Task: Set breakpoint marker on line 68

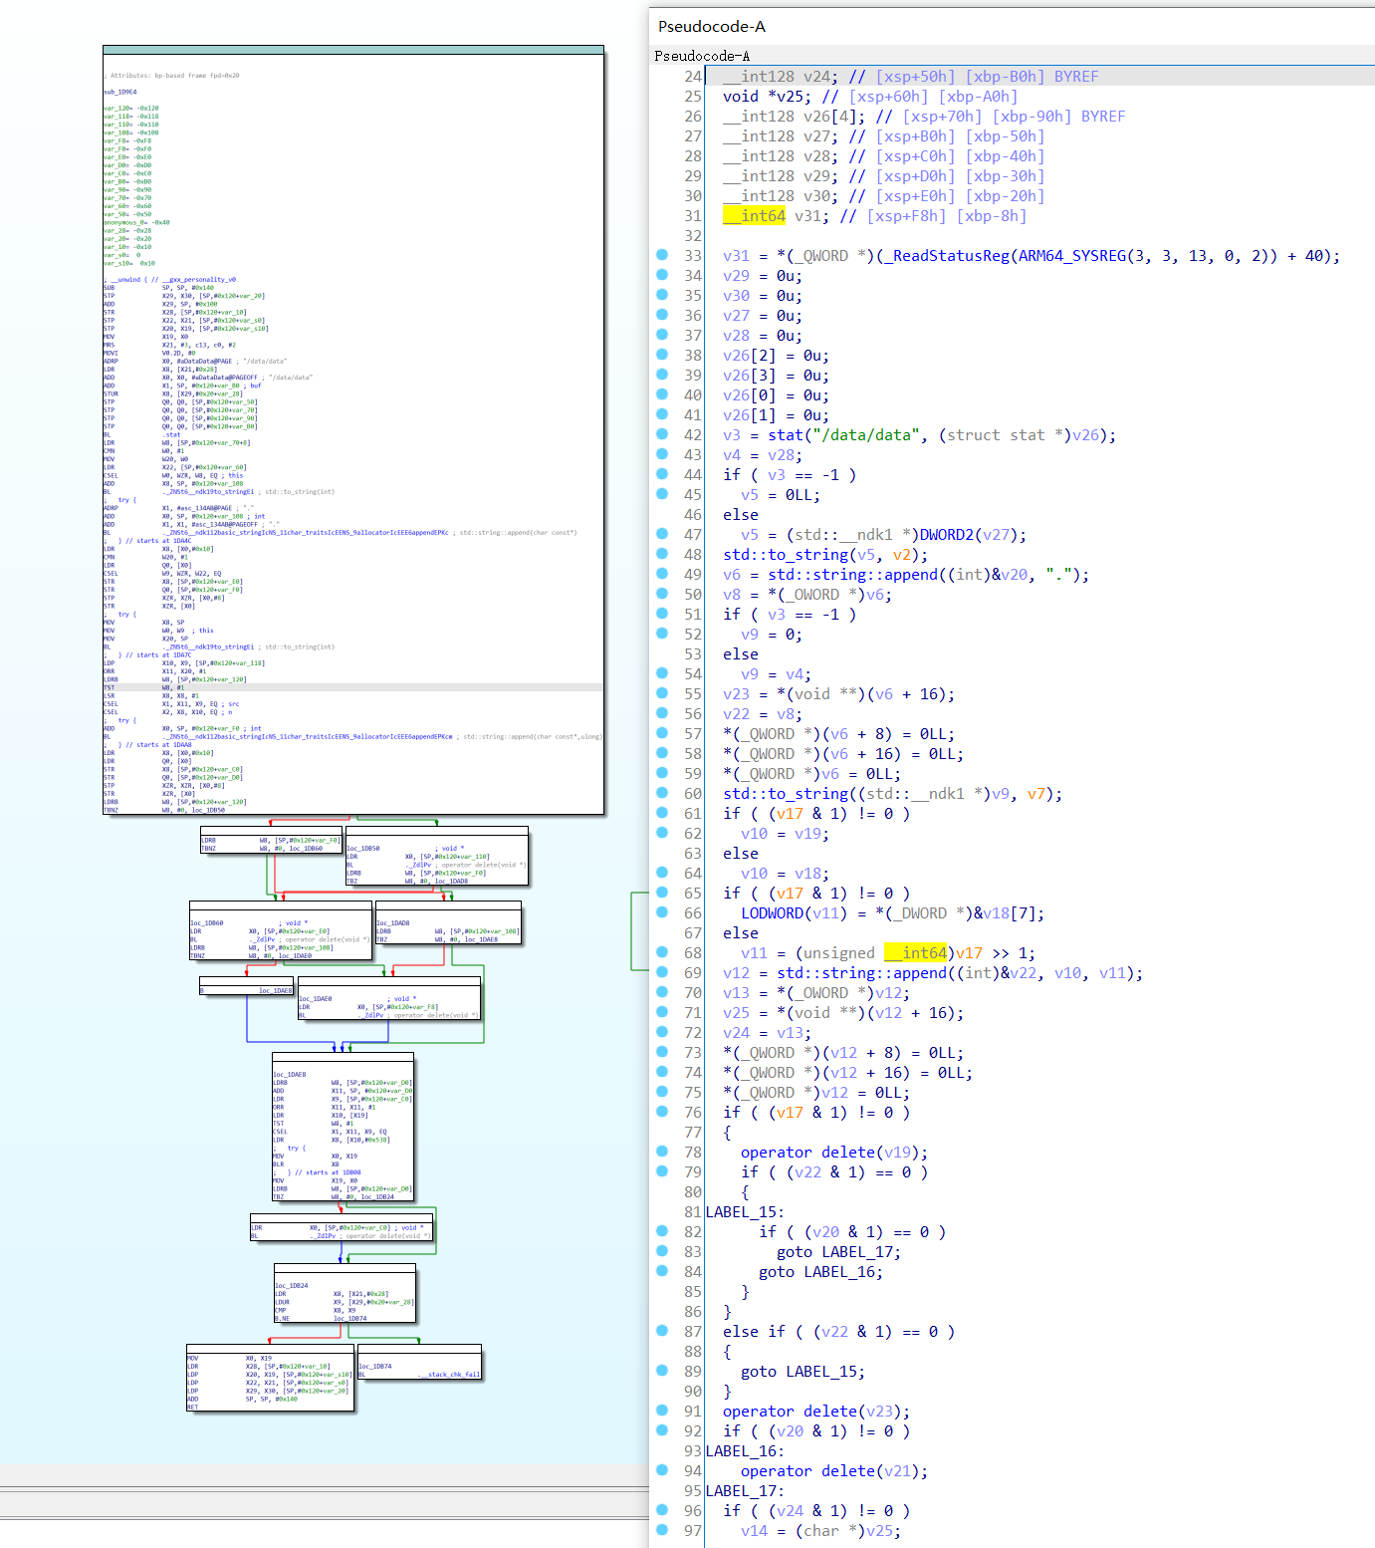Action: pos(662,952)
